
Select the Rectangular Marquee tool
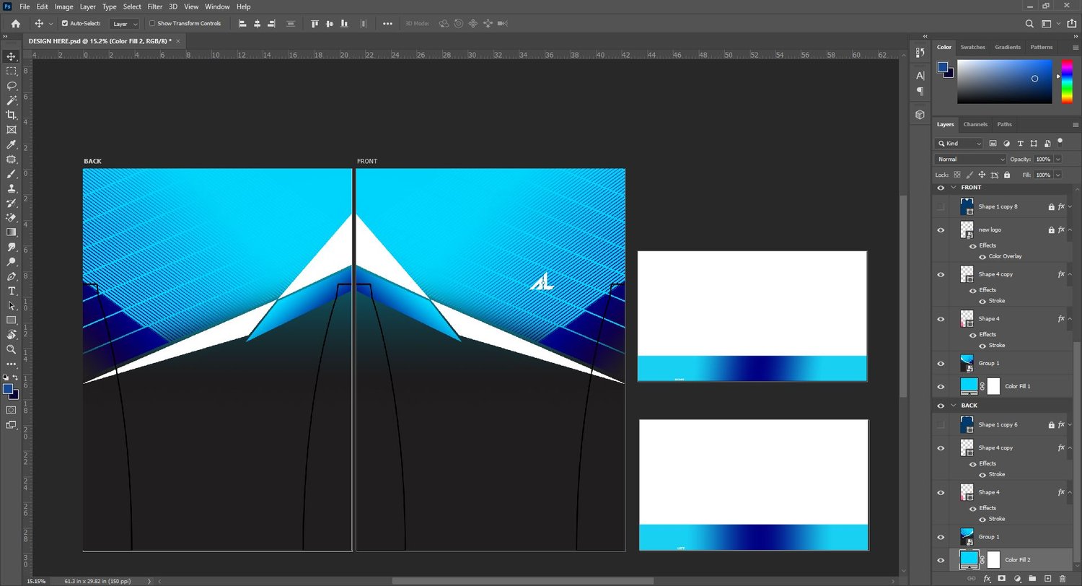coord(11,71)
